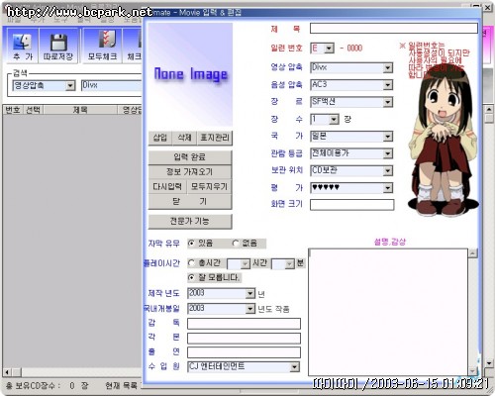Open the 일련 번호 prefix dropdown
This screenshot has width=495, height=396.
coord(329,49)
